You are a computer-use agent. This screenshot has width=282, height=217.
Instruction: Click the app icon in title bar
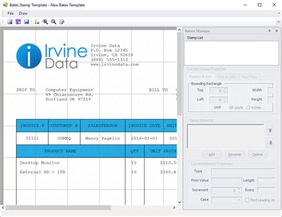5,5
